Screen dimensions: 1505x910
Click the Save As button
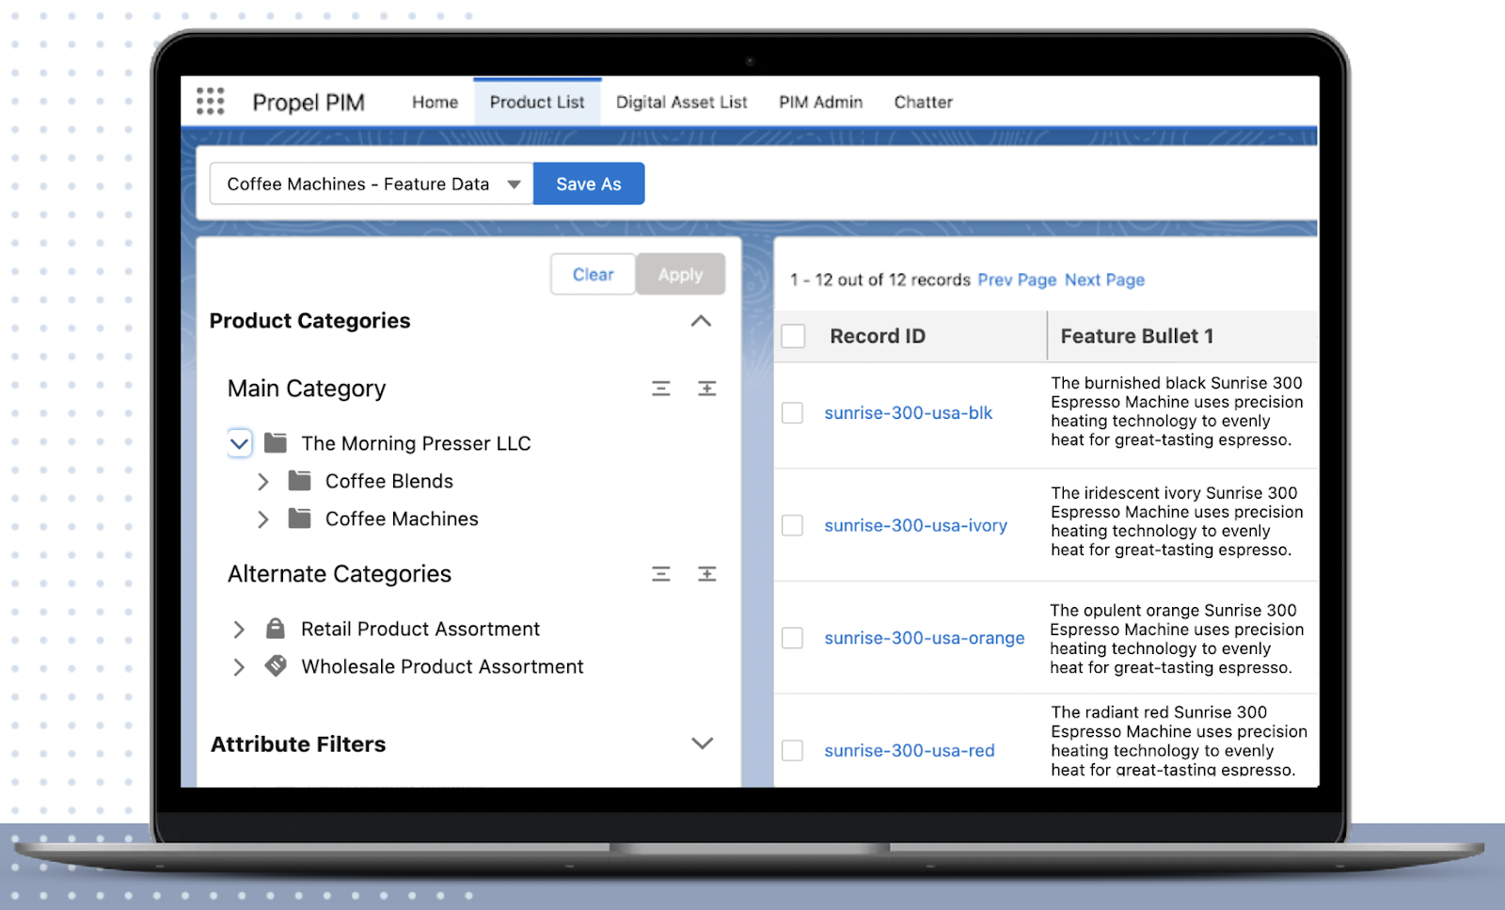(589, 184)
